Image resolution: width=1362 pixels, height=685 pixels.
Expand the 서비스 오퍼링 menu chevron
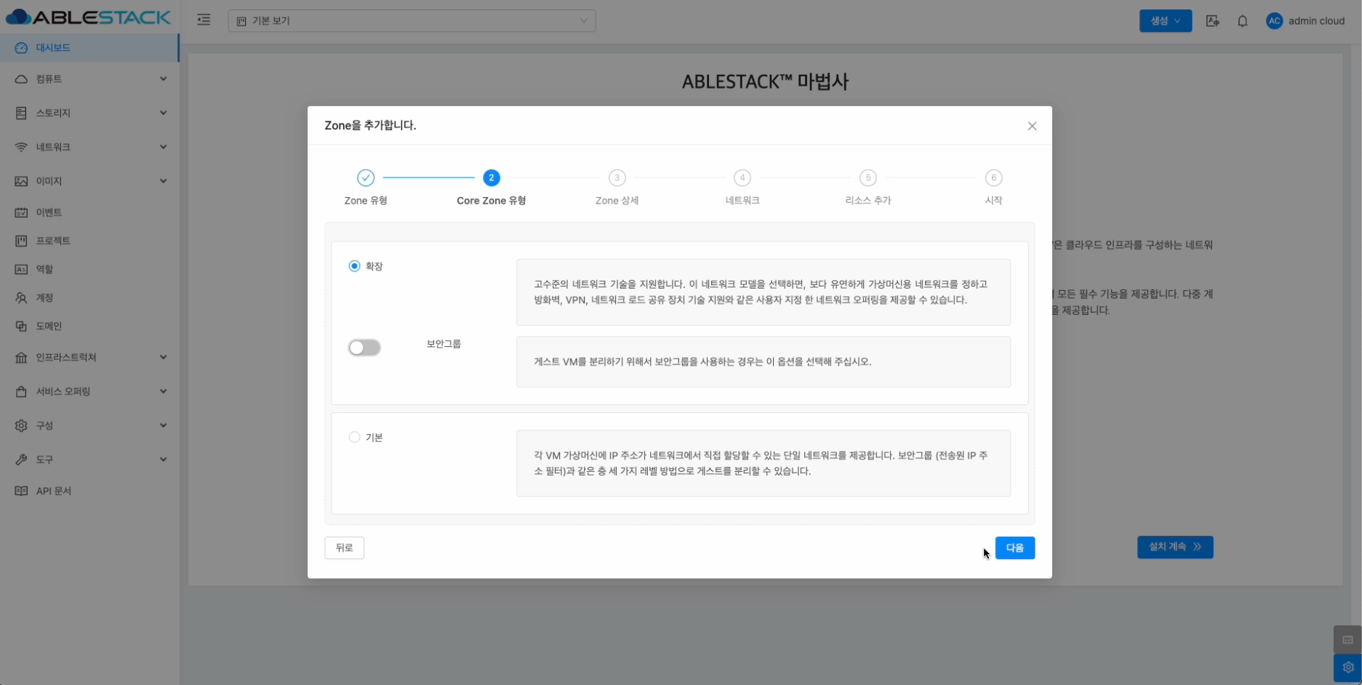[163, 391]
